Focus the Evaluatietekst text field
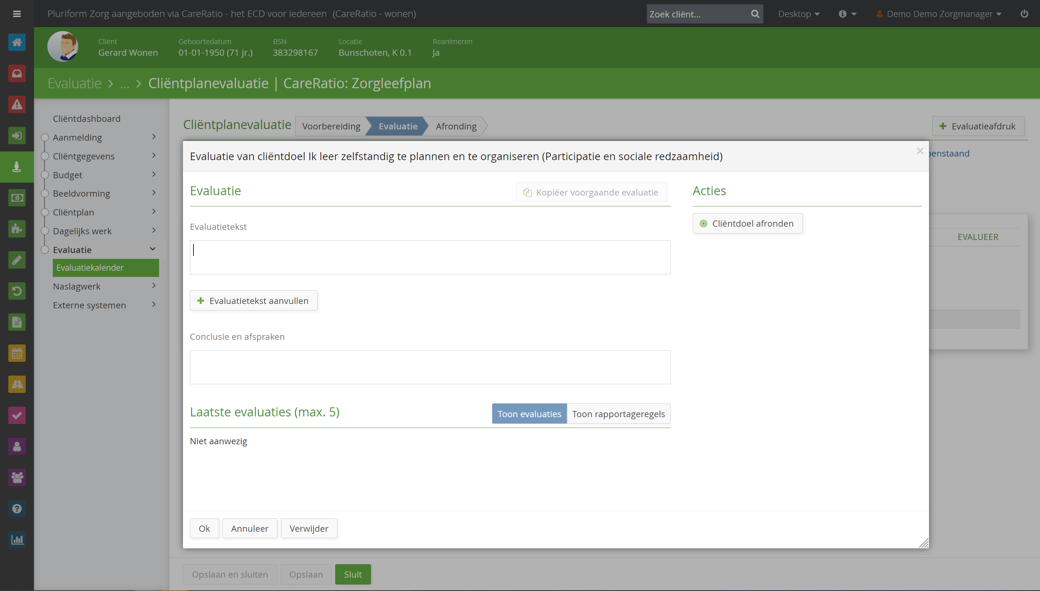Image resolution: width=1040 pixels, height=591 pixels. 430,257
